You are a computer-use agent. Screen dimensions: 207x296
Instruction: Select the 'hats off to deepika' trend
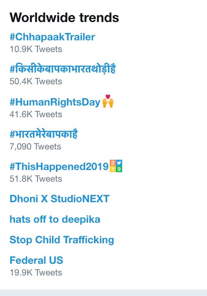(x=55, y=219)
